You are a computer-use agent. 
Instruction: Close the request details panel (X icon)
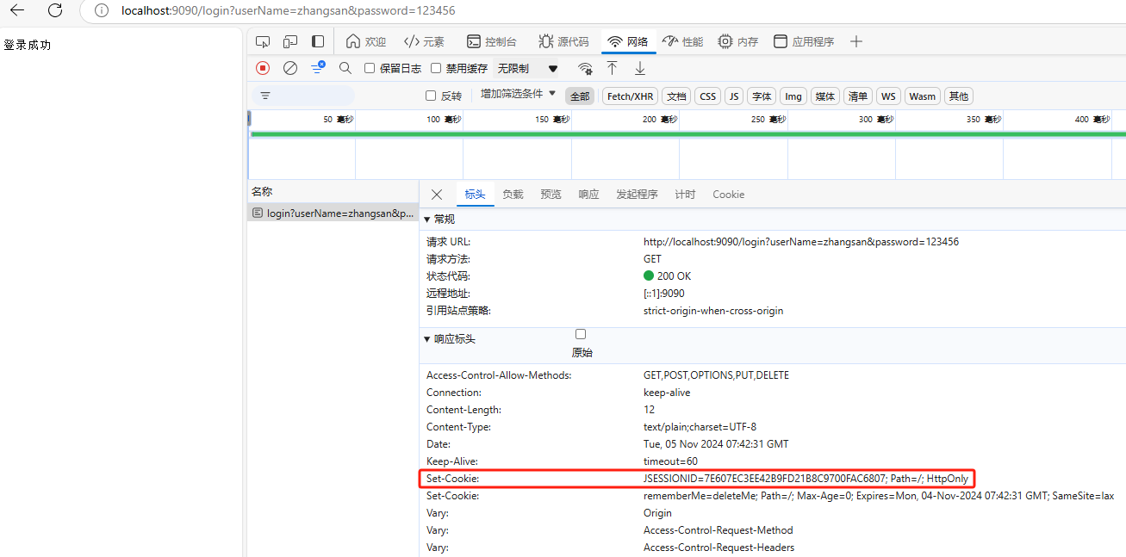coord(437,195)
